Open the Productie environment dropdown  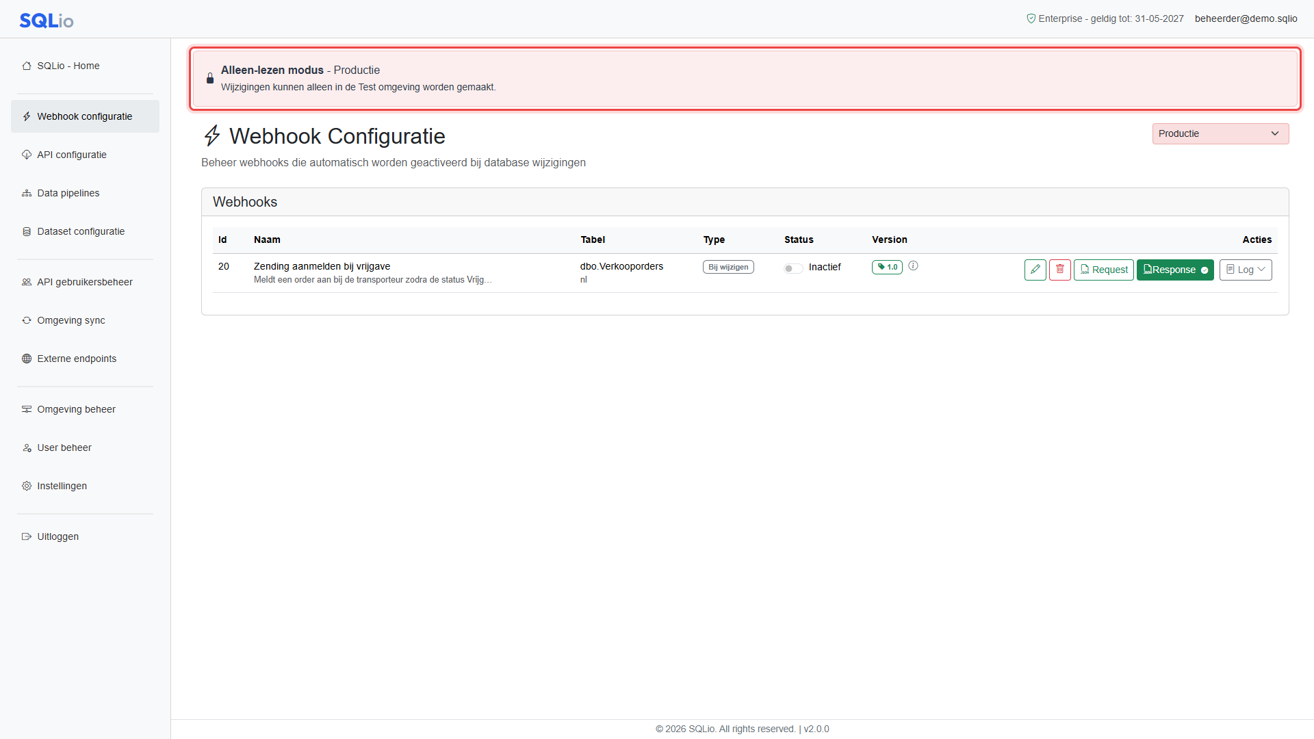click(1220, 133)
